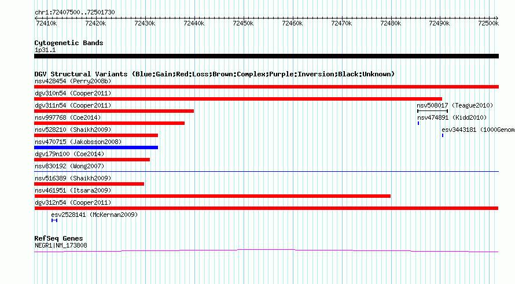
Task: Open dgv311n54 (Cooper2011) variant label
Action: point(73,105)
